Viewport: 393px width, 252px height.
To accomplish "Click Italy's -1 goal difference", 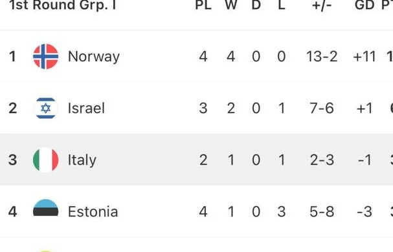I will click(365, 160).
